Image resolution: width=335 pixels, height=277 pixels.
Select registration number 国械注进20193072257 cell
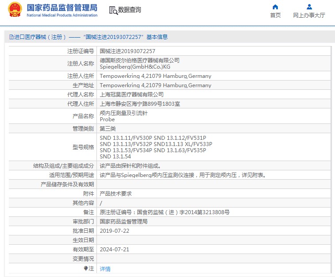[127, 51]
